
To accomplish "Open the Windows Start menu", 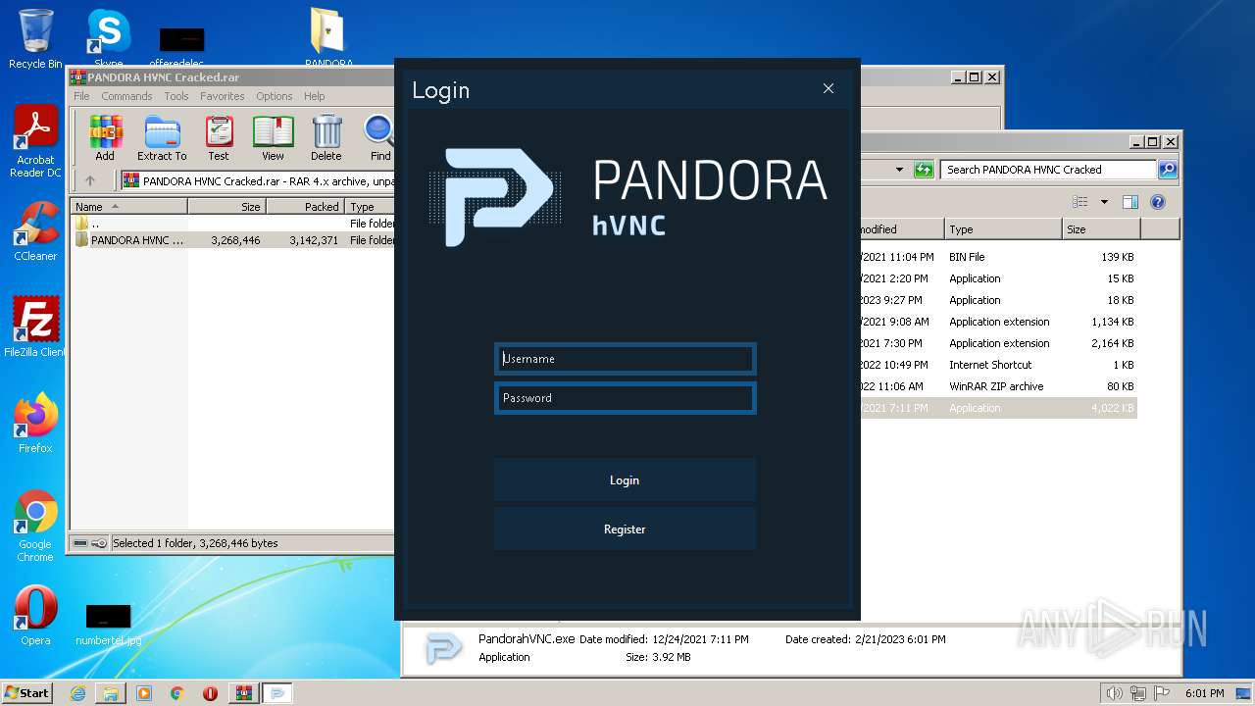I will click(x=27, y=692).
